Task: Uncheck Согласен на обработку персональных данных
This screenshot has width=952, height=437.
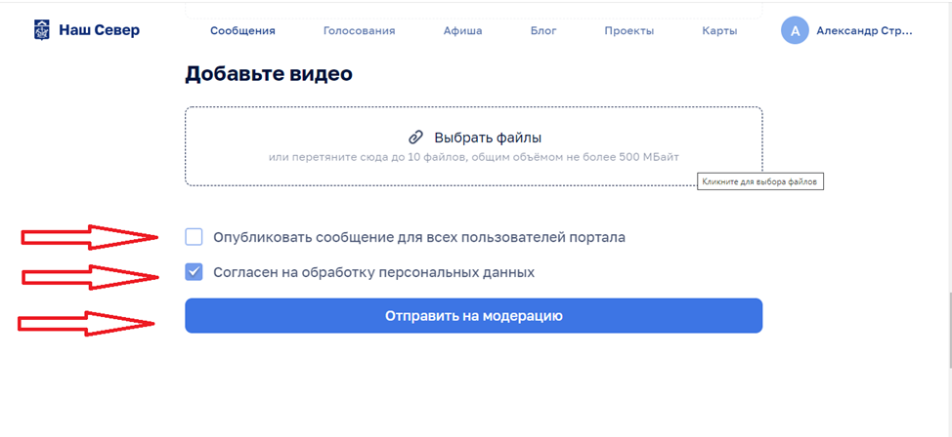Action: tap(194, 272)
